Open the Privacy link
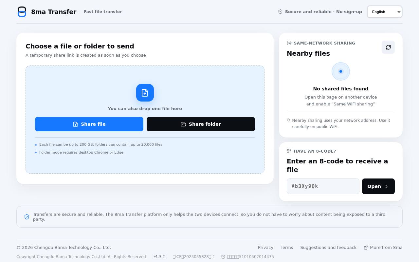The height and width of the screenshot is (262, 419). (265, 248)
